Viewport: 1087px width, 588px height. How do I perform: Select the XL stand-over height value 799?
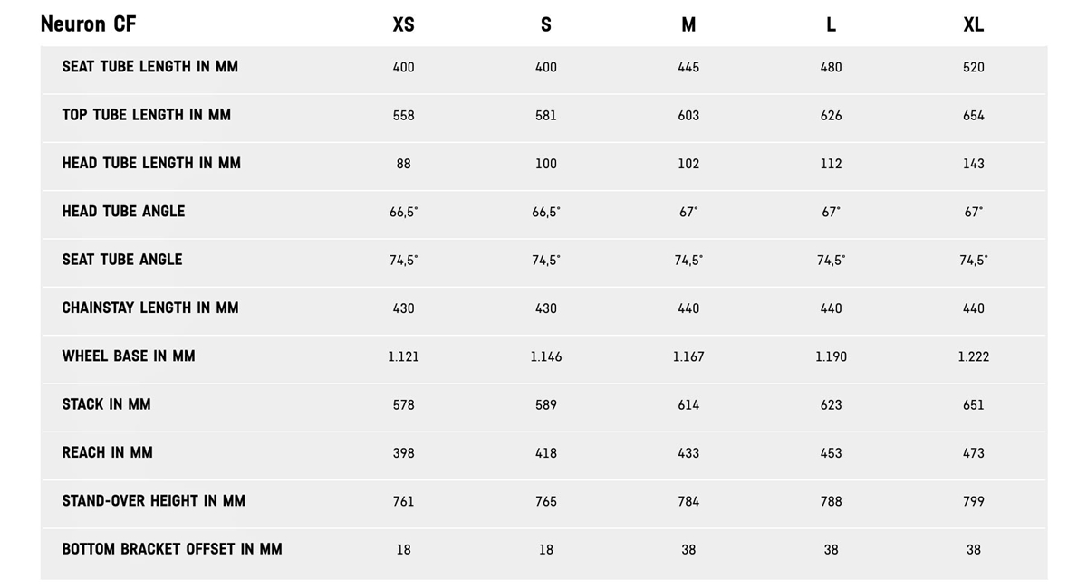974,501
